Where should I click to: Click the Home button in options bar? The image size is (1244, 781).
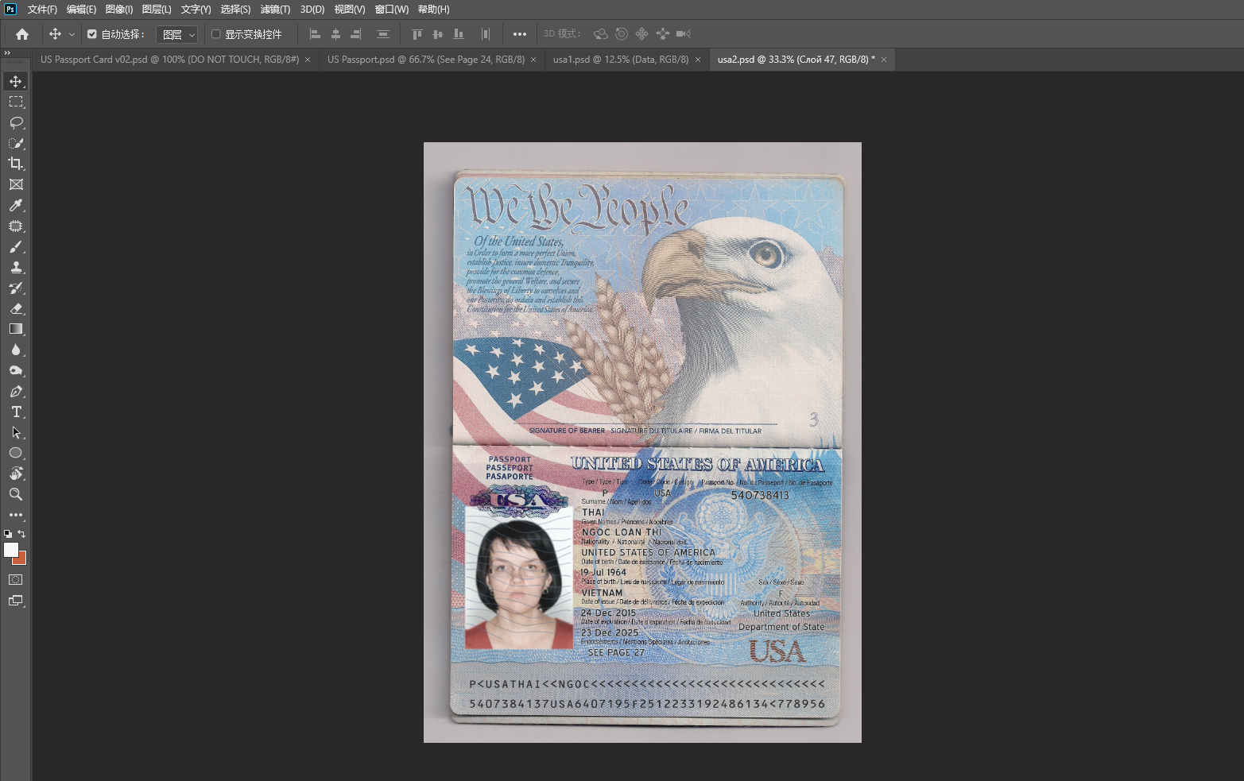(x=22, y=34)
